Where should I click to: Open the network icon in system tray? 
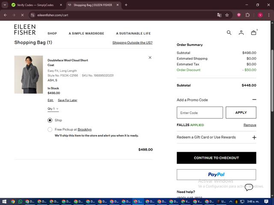coord(242,202)
